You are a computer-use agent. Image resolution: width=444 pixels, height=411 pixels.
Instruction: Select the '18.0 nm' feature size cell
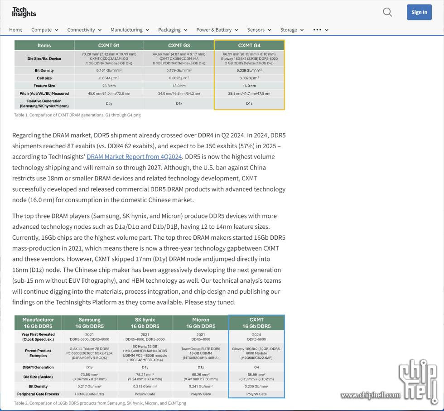tap(179, 86)
